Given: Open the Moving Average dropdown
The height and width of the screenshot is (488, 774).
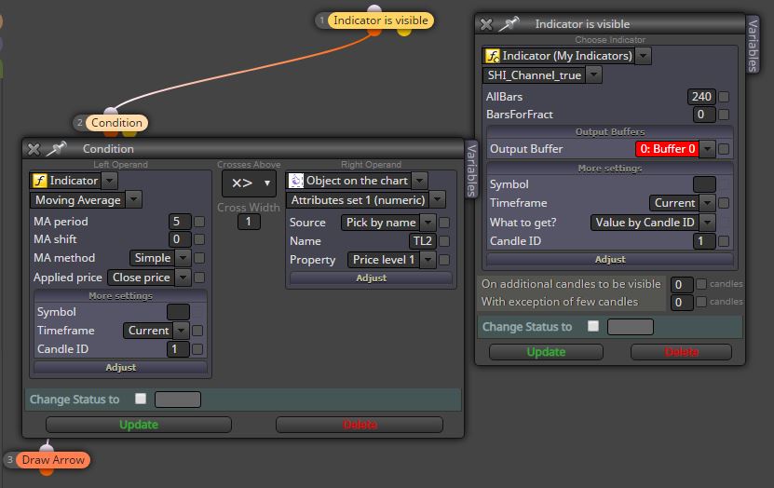Looking at the screenshot, I should (x=133, y=200).
